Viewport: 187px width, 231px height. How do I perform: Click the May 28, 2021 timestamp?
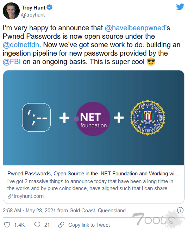40,211
